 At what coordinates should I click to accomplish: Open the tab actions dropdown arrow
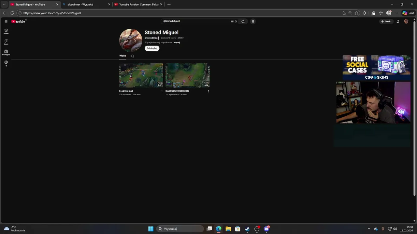(x=4, y=5)
